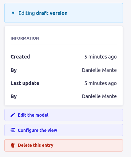Click empty area of the blue status banner
Viewport: 131px width, 157px height.
coord(96,13)
